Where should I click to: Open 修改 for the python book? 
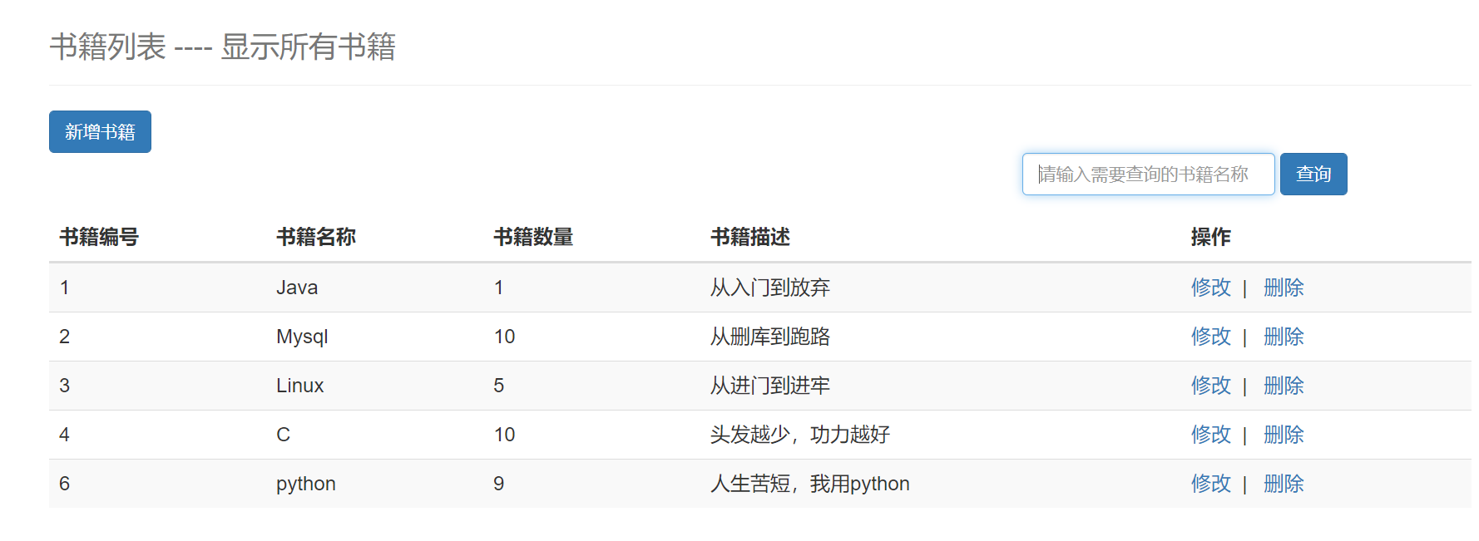1210,484
